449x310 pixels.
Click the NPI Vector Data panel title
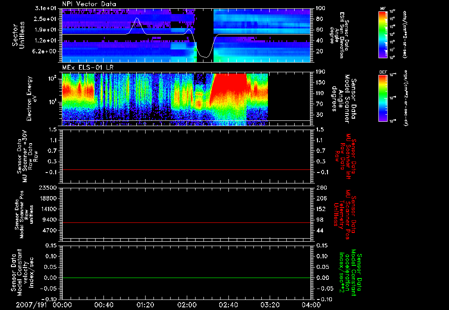89,4
